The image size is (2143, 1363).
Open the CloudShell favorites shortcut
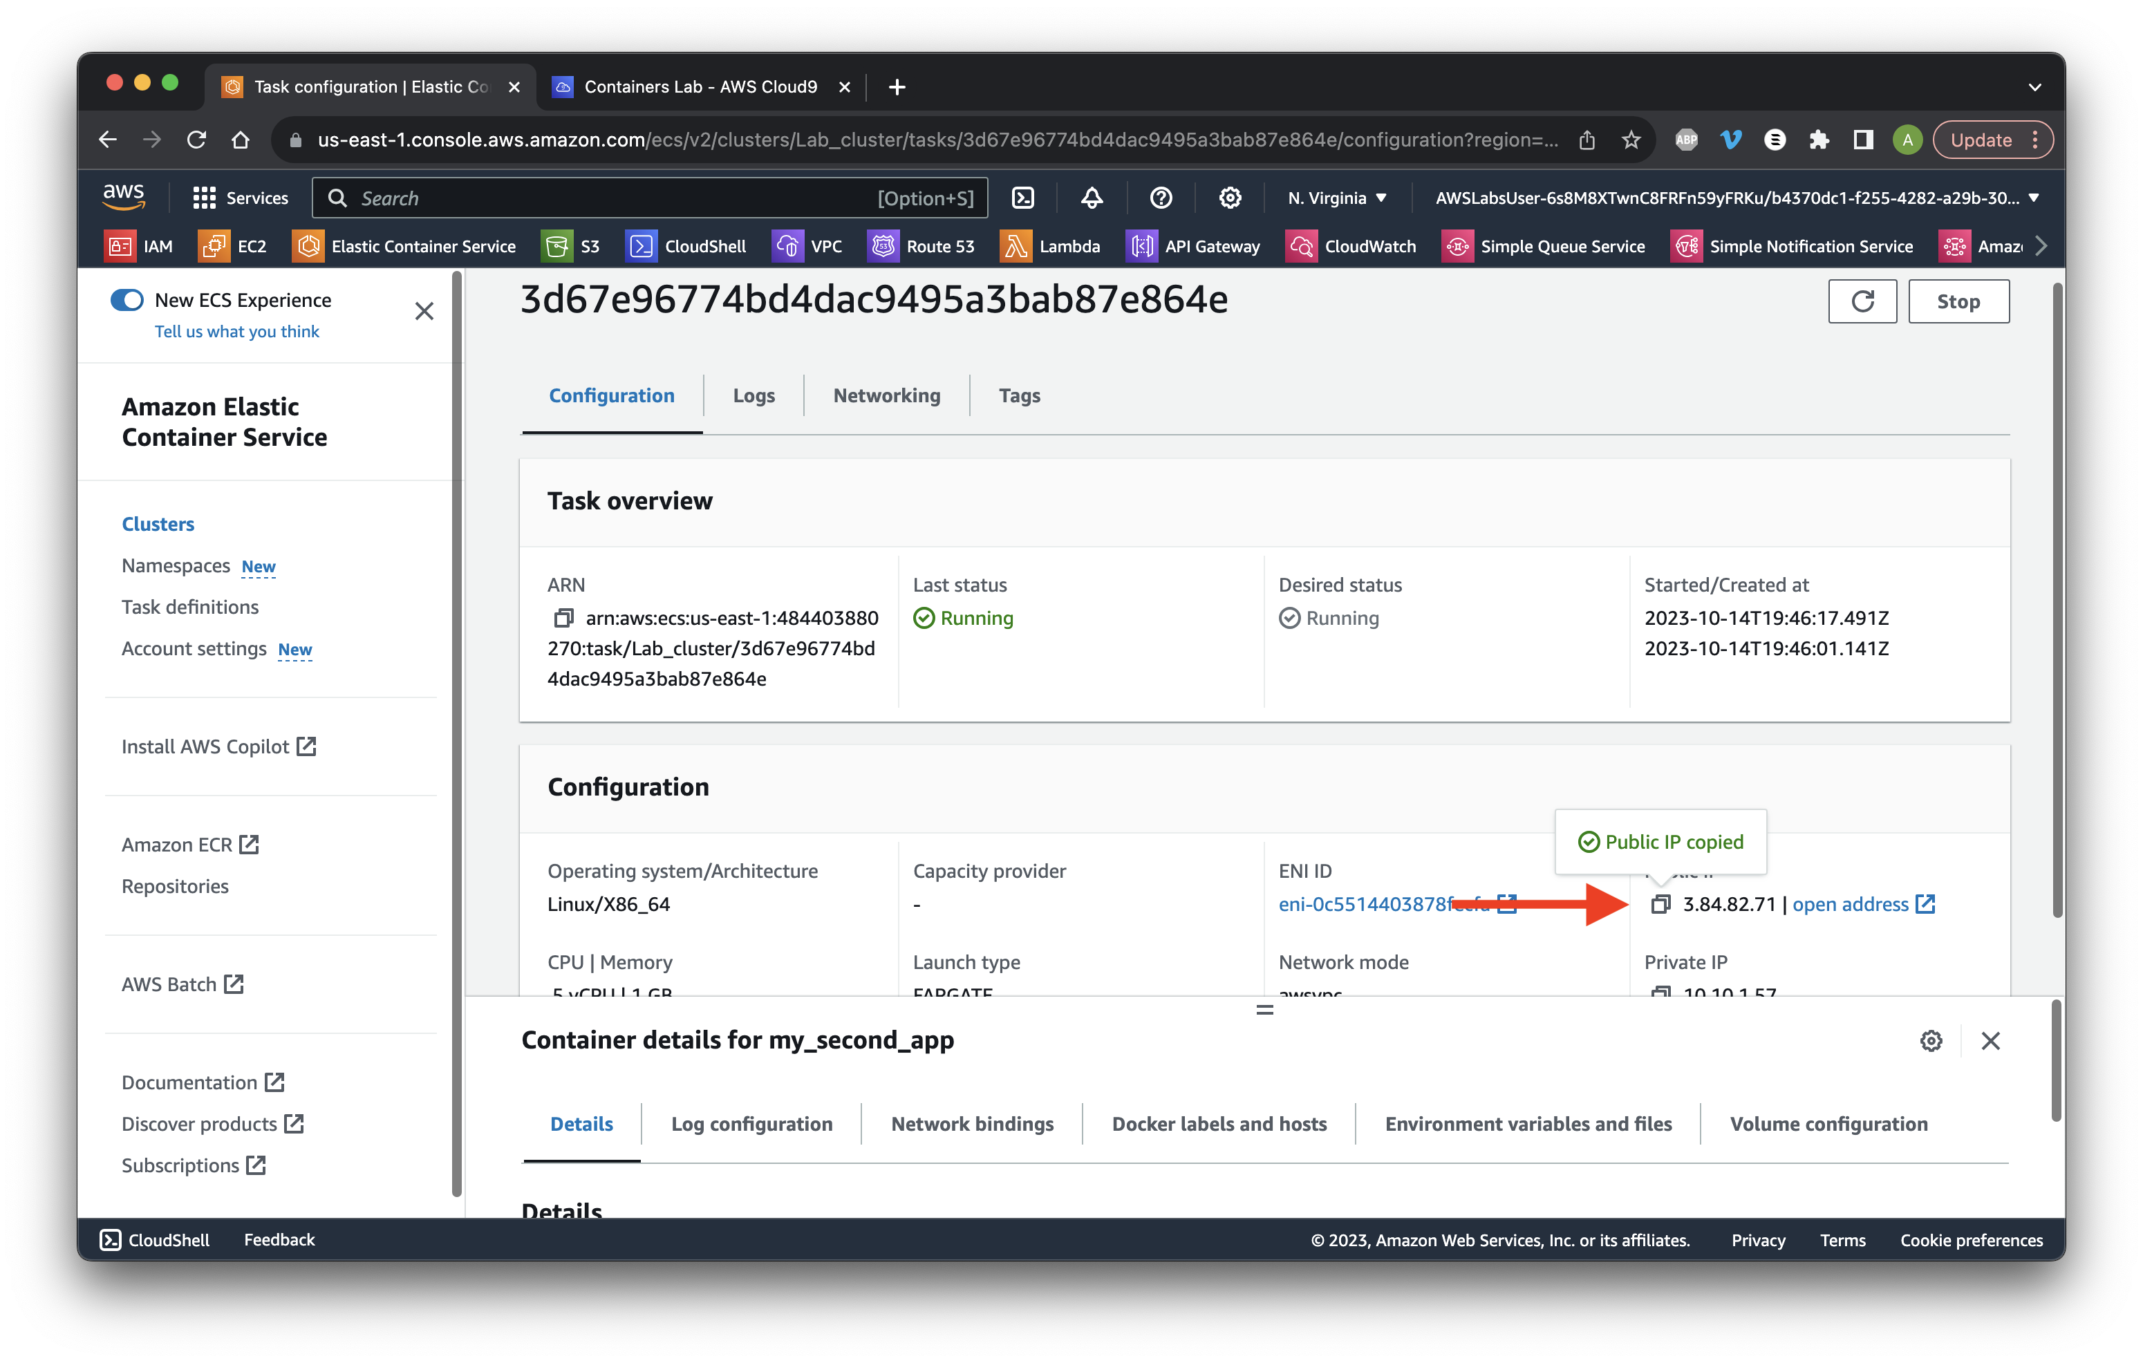tap(686, 247)
